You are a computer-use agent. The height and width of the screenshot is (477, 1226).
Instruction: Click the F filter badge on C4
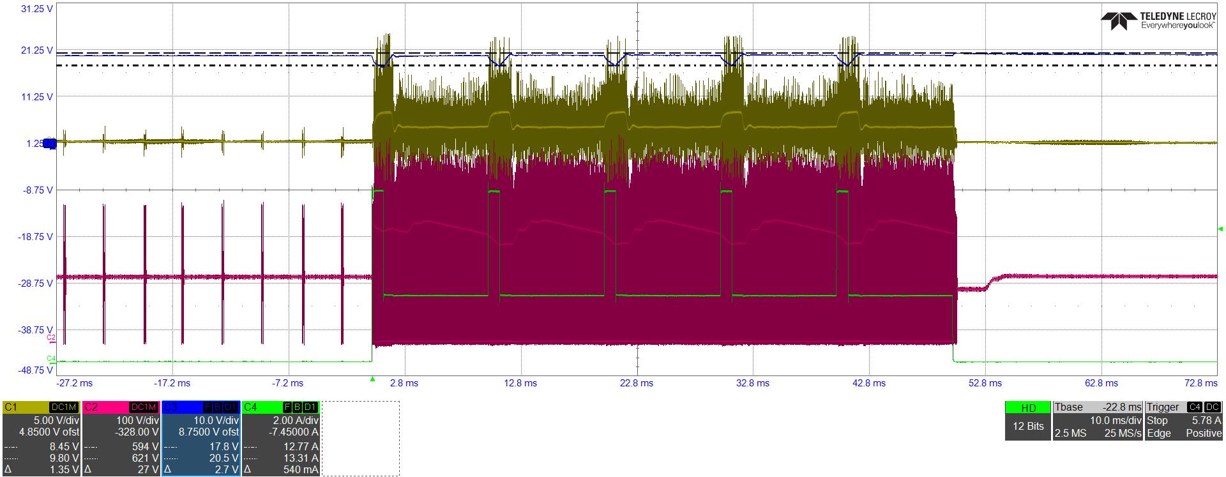pos(287,407)
